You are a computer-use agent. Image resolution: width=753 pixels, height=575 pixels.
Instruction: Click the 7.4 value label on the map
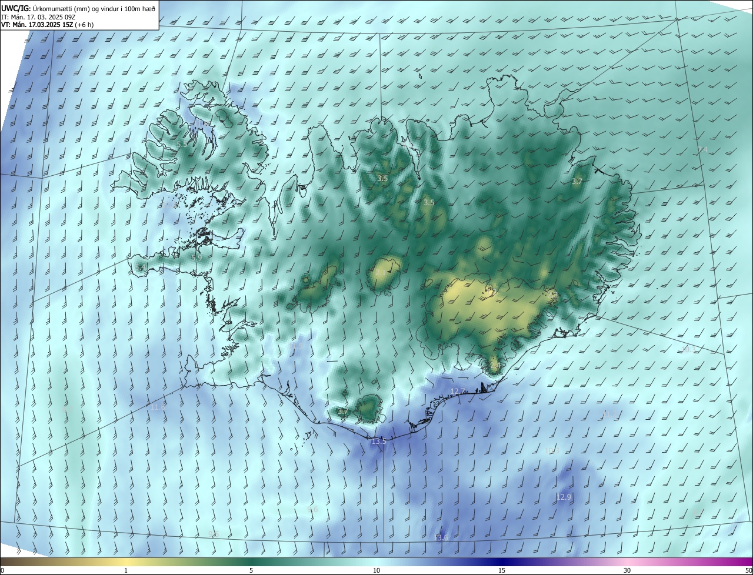coord(702,150)
